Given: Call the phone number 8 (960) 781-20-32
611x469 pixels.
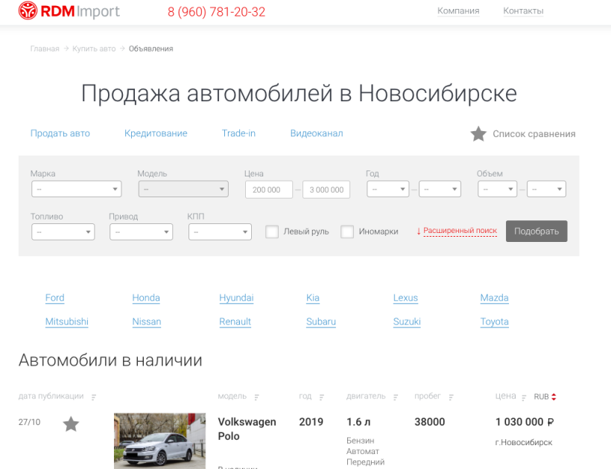Looking at the screenshot, I should pyautogui.click(x=216, y=12).
